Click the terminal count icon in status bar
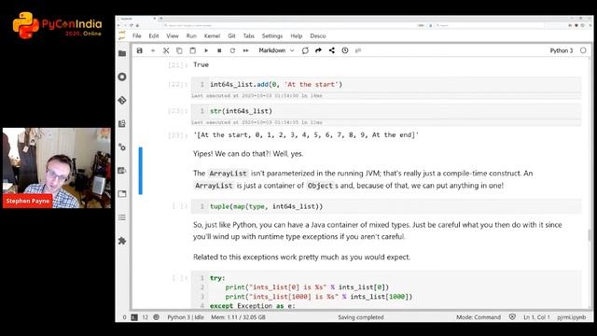The image size is (597, 336). [x=134, y=317]
